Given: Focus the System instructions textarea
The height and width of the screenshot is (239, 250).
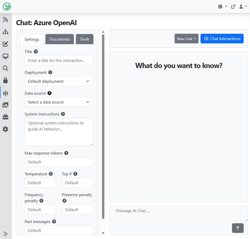Looking at the screenshot, I should click(59, 132).
